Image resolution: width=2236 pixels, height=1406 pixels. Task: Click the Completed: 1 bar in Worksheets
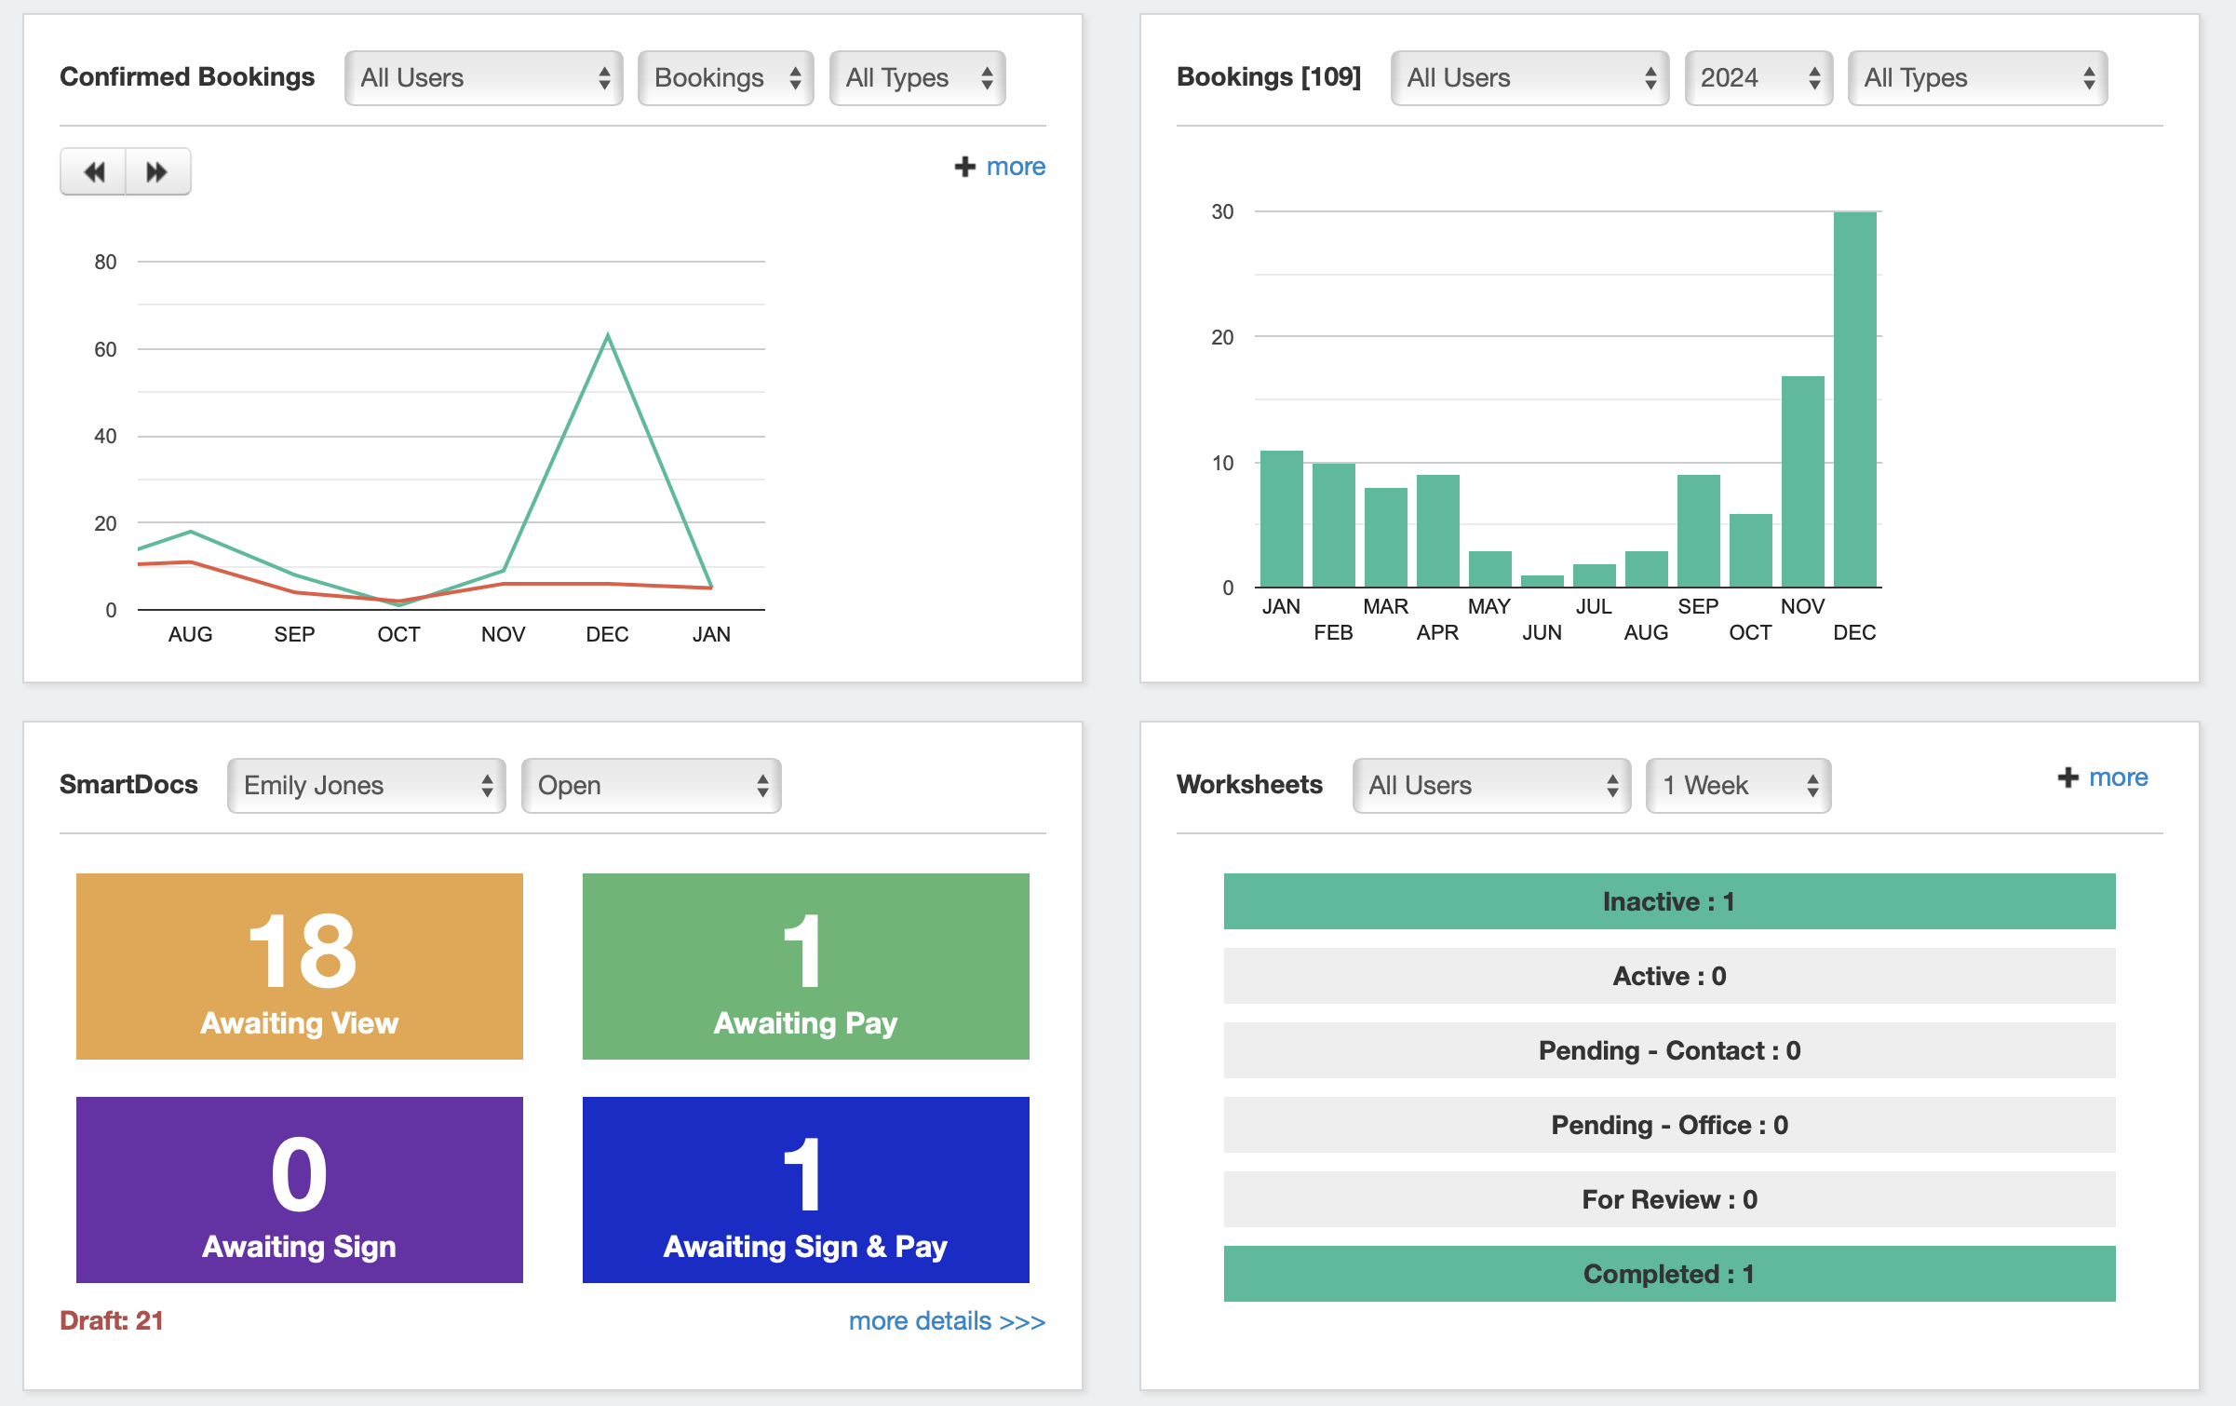[1668, 1273]
